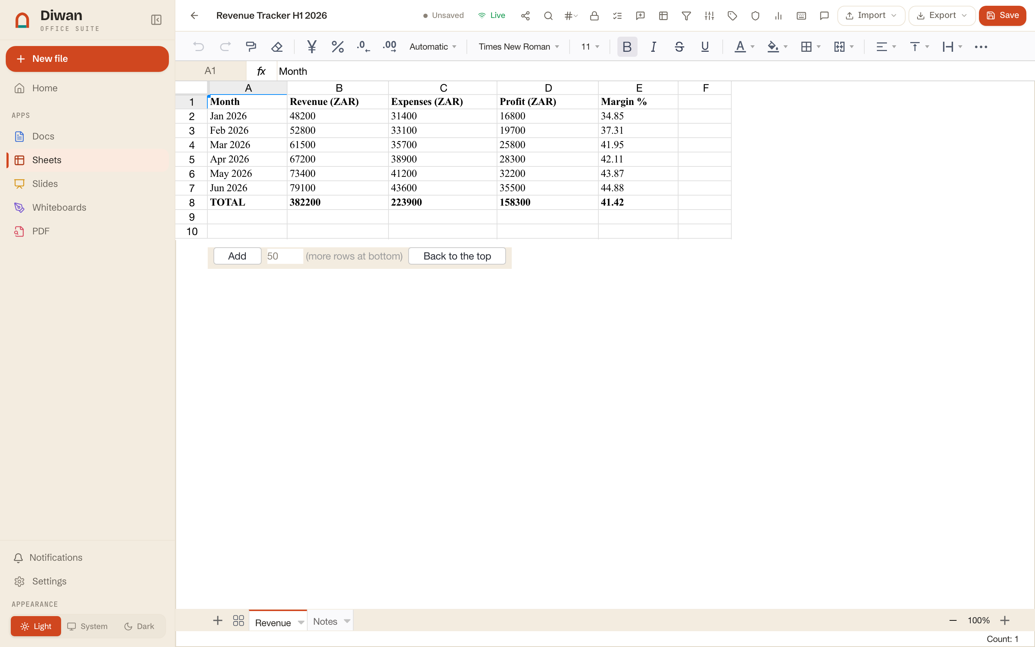The height and width of the screenshot is (647, 1035).
Task: Open the Times New Roman font dropdown
Action: (518, 47)
